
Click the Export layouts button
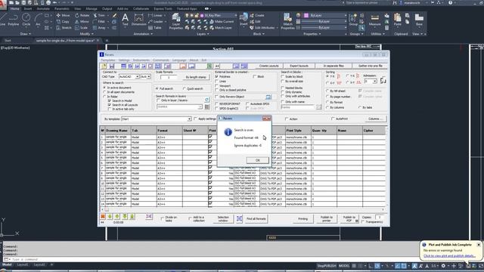point(299,66)
